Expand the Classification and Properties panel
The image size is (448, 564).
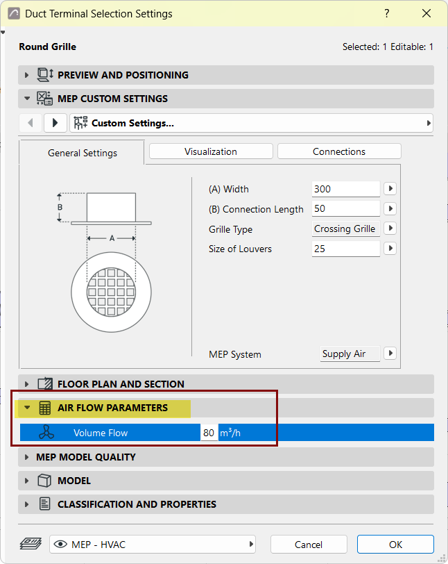pyautogui.click(x=26, y=504)
